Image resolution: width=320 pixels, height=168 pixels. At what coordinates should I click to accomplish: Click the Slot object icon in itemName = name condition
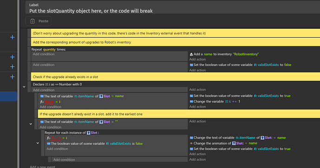click(101, 96)
